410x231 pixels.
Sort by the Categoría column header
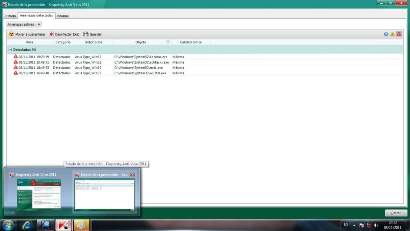pos(63,42)
